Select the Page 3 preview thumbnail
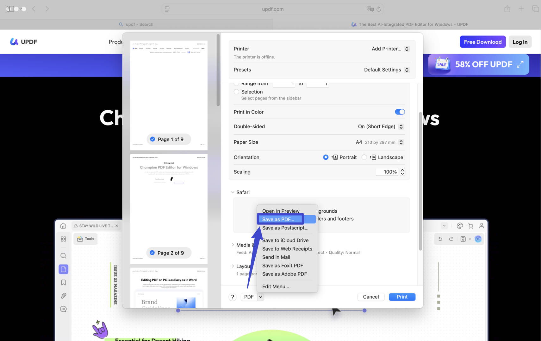Screen dimensions: 541x341 [169, 288]
